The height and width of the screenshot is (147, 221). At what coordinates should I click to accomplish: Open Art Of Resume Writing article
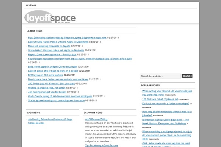coord(96,119)
